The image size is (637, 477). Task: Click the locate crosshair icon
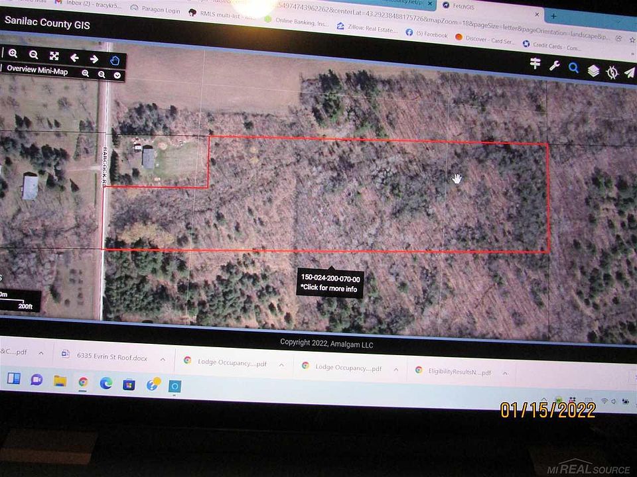point(612,72)
